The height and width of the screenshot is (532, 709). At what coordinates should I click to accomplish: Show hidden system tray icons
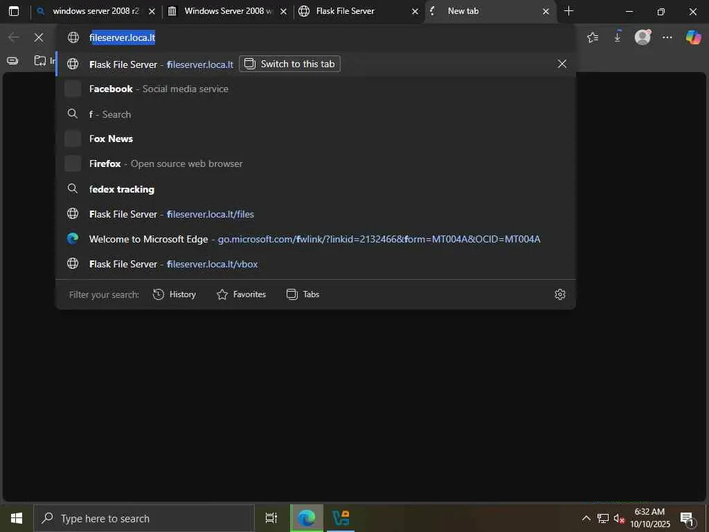[586, 518]
